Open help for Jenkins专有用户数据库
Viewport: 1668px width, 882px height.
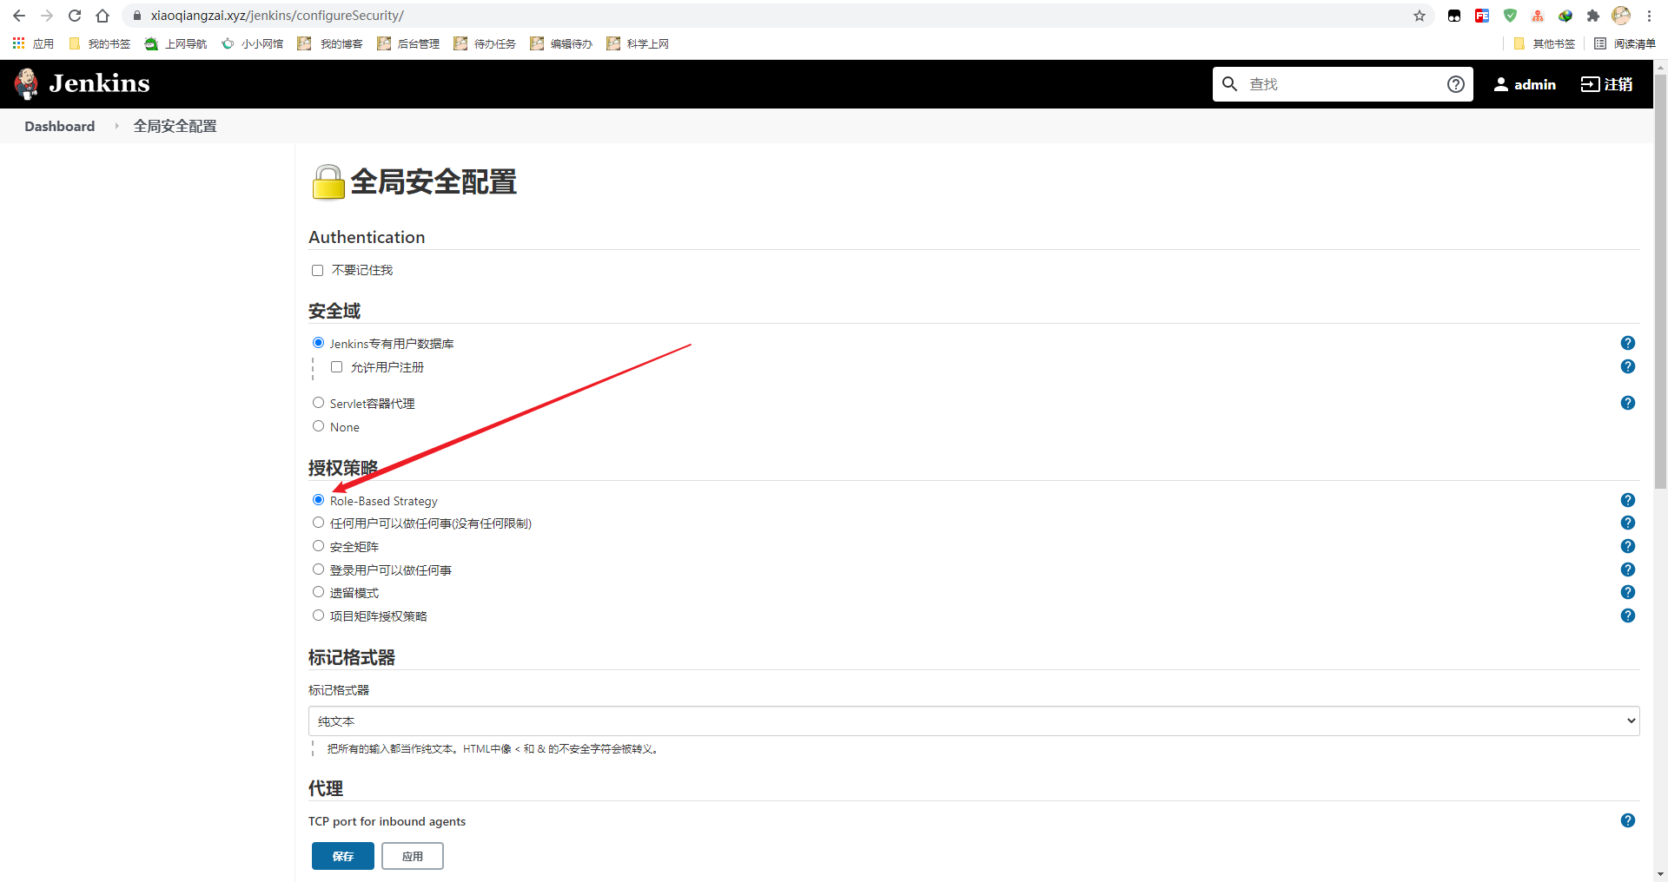coord(1628,343)
